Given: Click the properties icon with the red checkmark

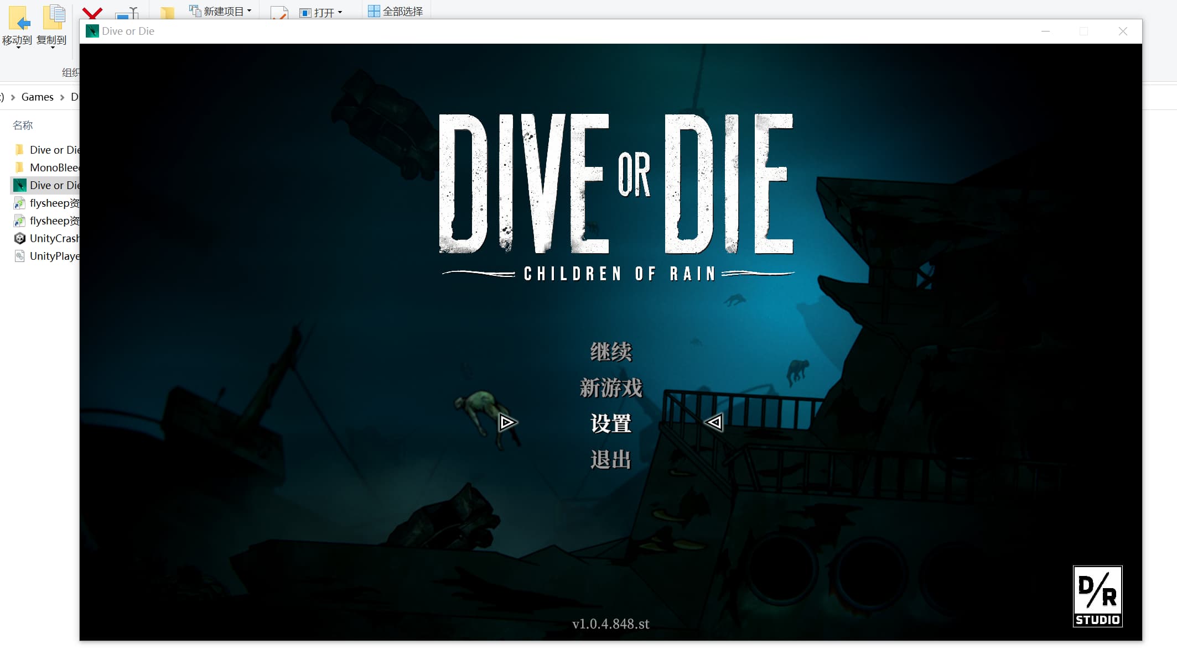Looking at the screenshot, I should 279,13.
